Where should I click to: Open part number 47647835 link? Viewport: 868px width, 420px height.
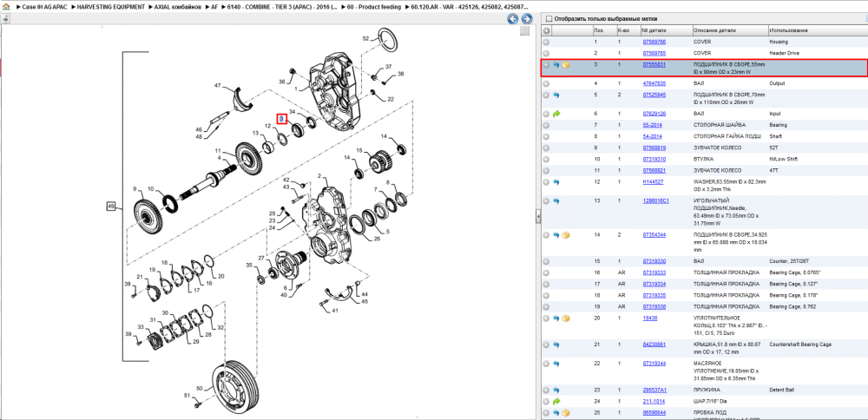(x=654, y=83)
